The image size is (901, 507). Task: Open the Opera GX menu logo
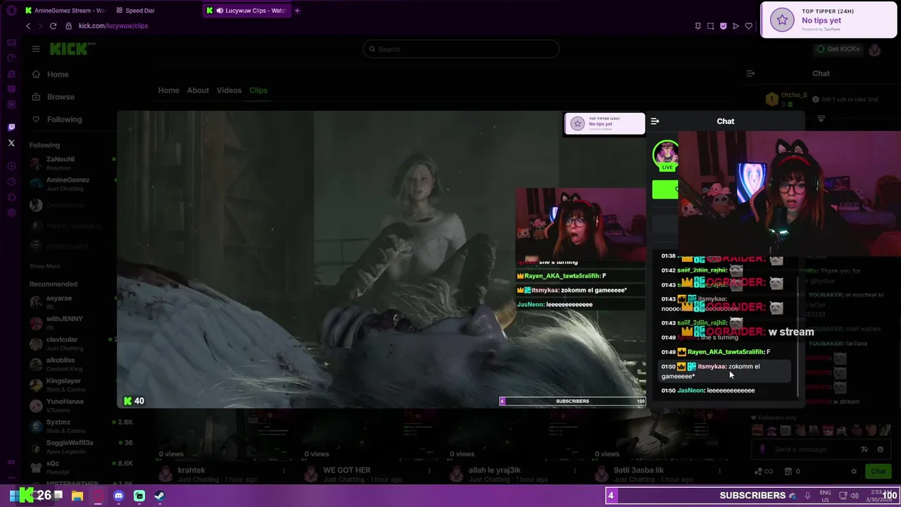pyautogui.click(x=11, y=11)
